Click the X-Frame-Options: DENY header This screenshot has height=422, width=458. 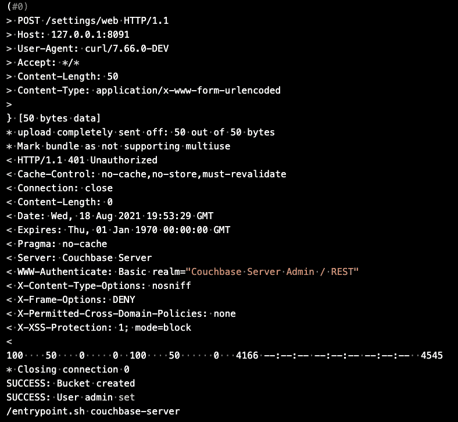tap(71, 299)
